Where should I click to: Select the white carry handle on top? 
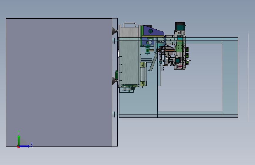130,25
